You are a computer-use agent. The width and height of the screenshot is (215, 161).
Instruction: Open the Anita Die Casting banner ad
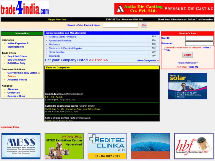coord(164,9)
